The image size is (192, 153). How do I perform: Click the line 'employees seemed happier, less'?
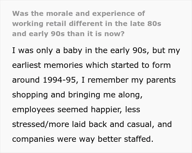click(76, 109)
